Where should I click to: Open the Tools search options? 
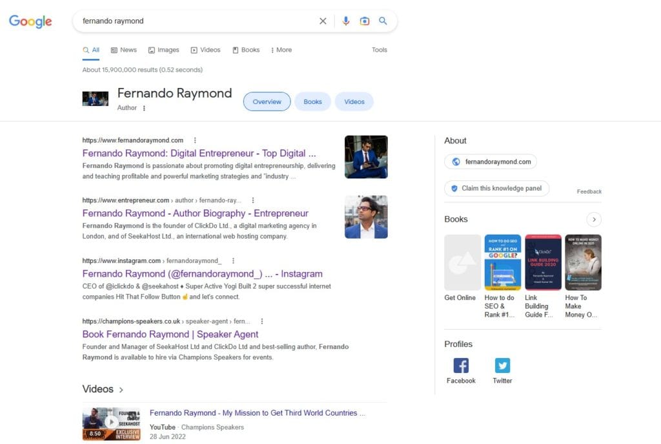click(380, 50)
